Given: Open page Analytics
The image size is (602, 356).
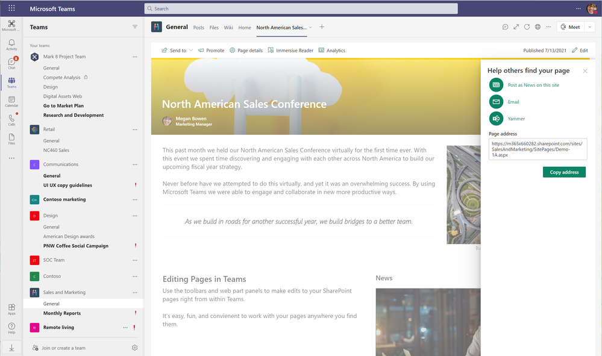Looking at the screenshot, I should click(x=331, y=50).
